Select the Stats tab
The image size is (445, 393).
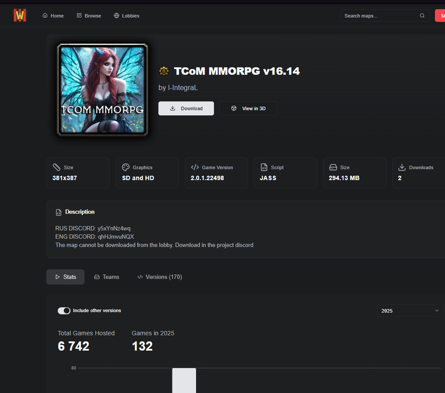coord(65,277)
